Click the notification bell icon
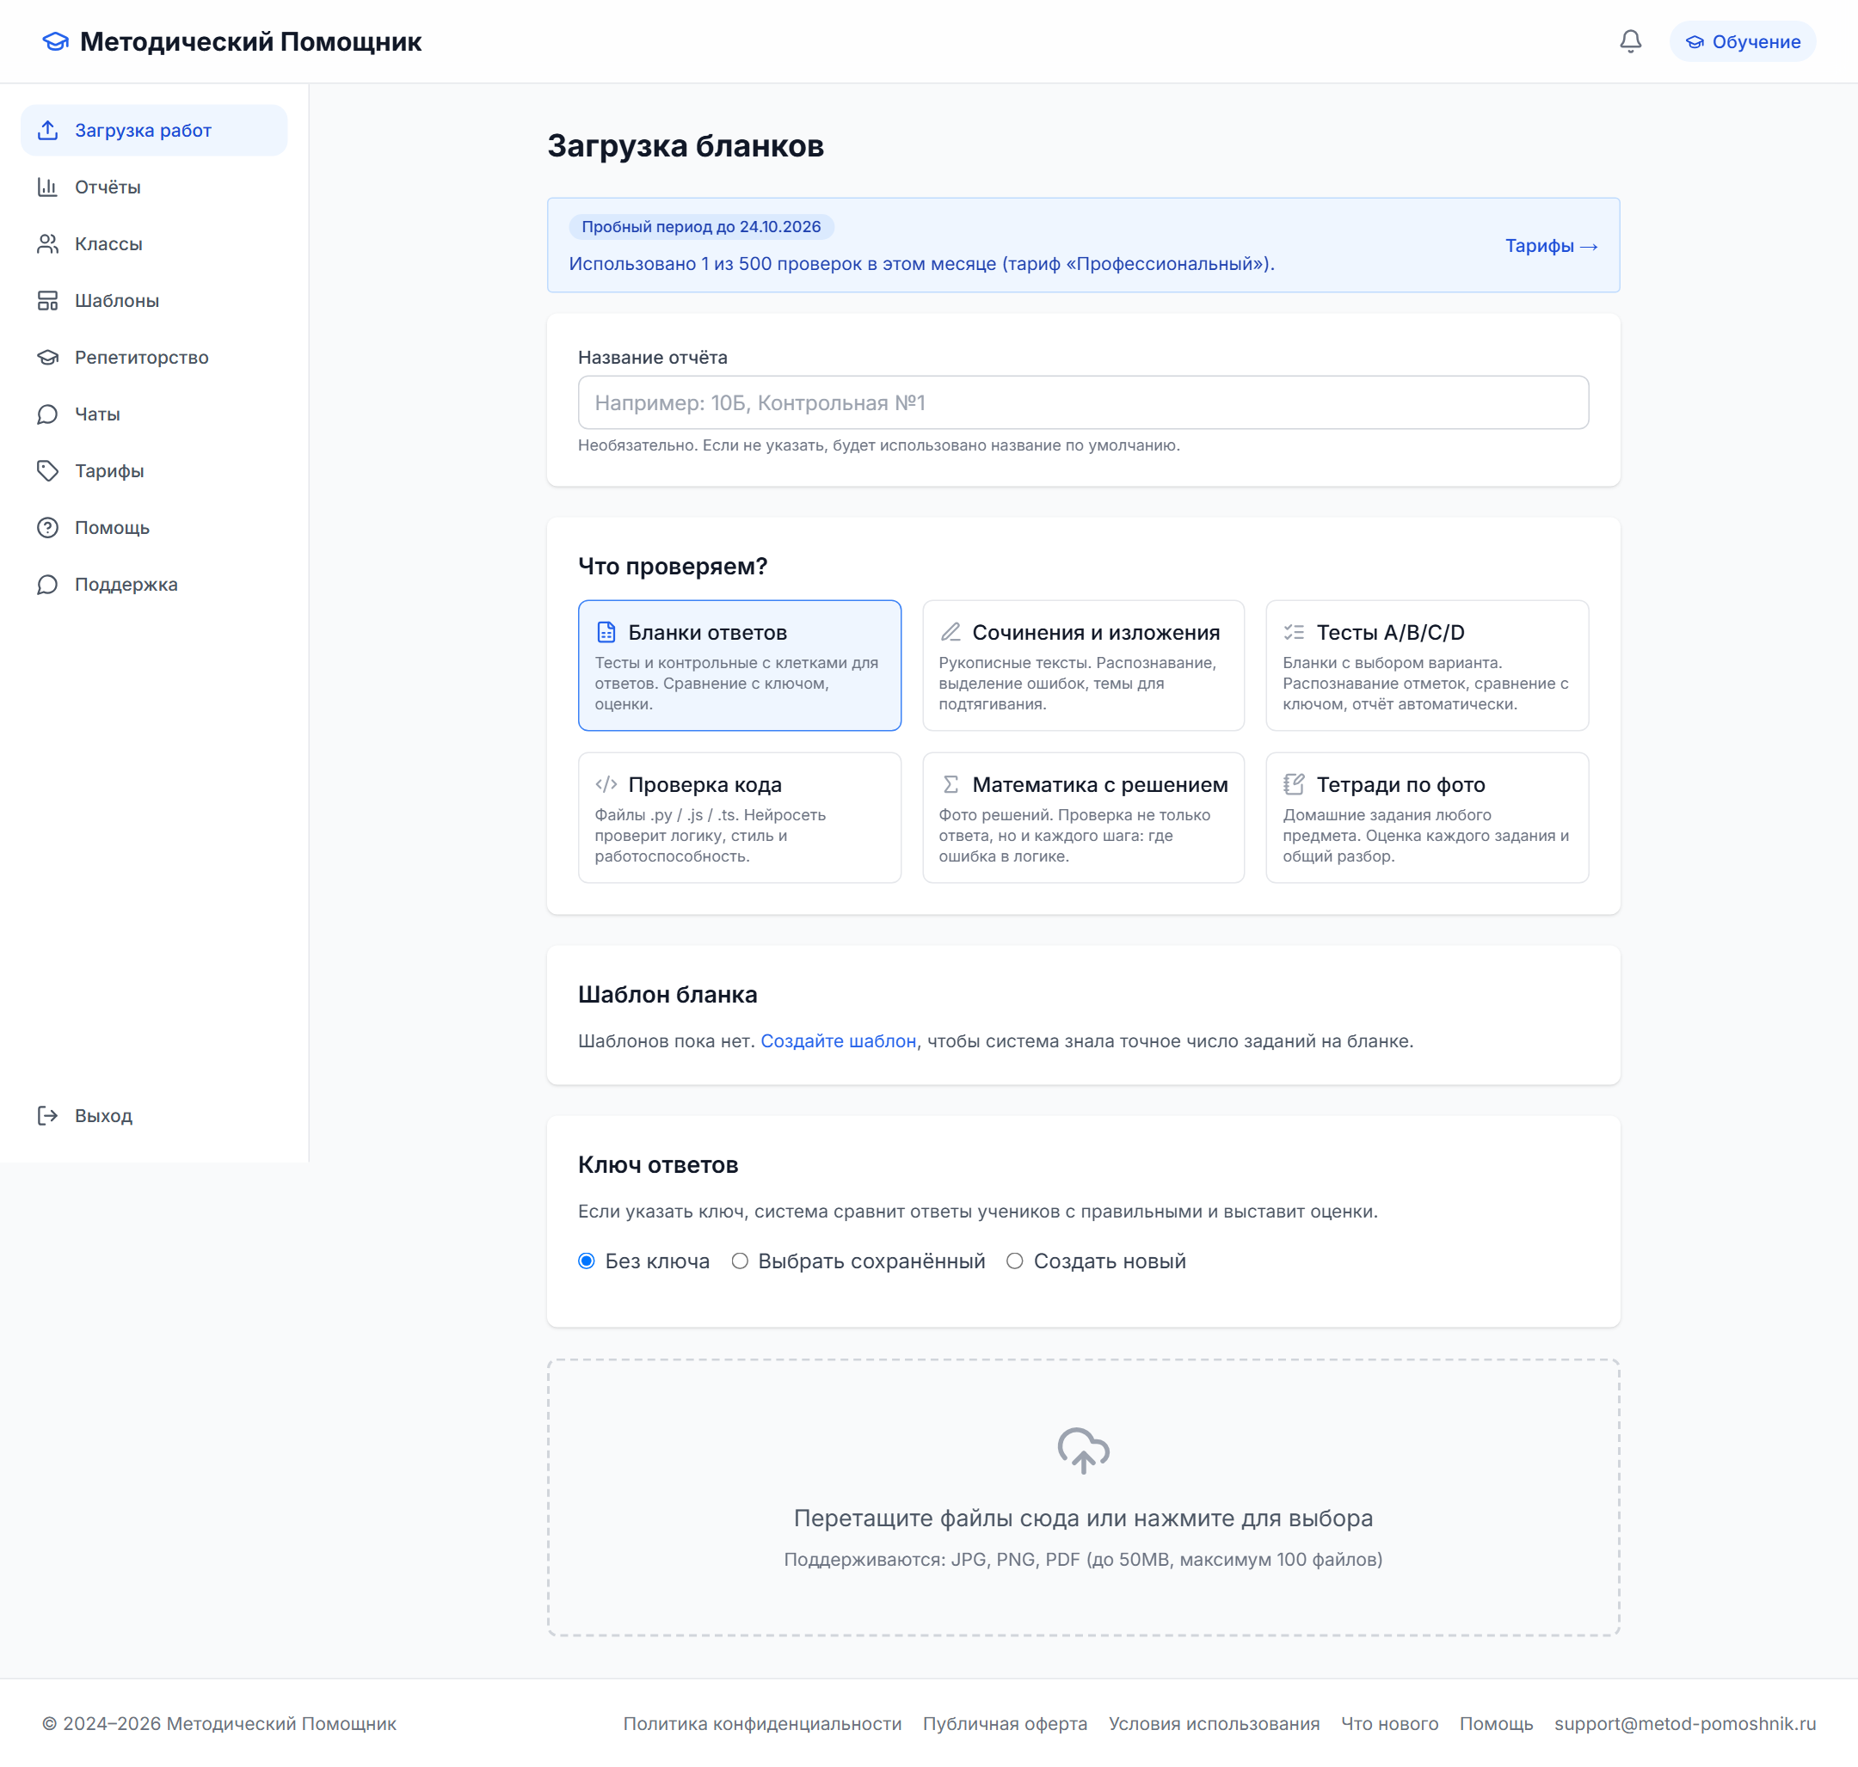 pos(1630,41)
